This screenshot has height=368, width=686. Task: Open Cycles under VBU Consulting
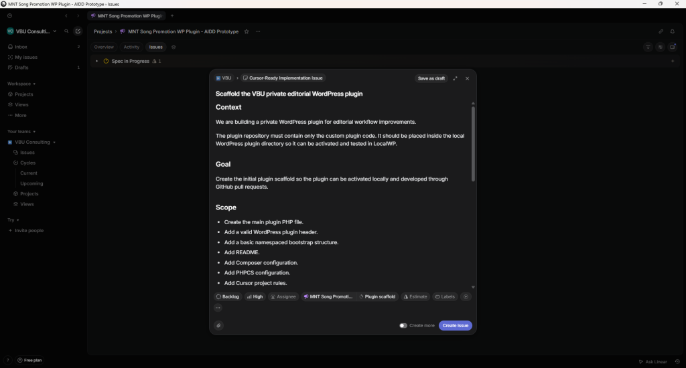pyautogui.click(x=46, y=163)
